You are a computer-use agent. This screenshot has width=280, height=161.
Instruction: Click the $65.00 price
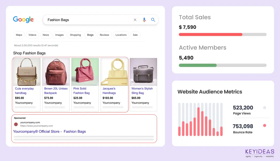[x=136, y=98]
